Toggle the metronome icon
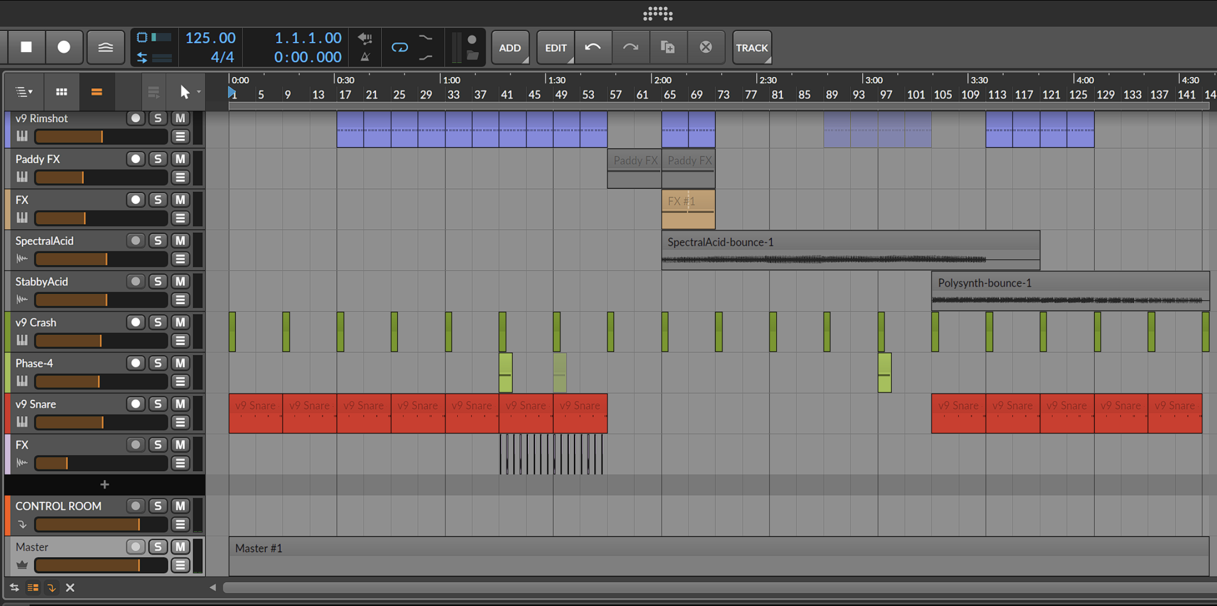The width and height of the screenshot is (1217, 606). [x=365, y=57]
